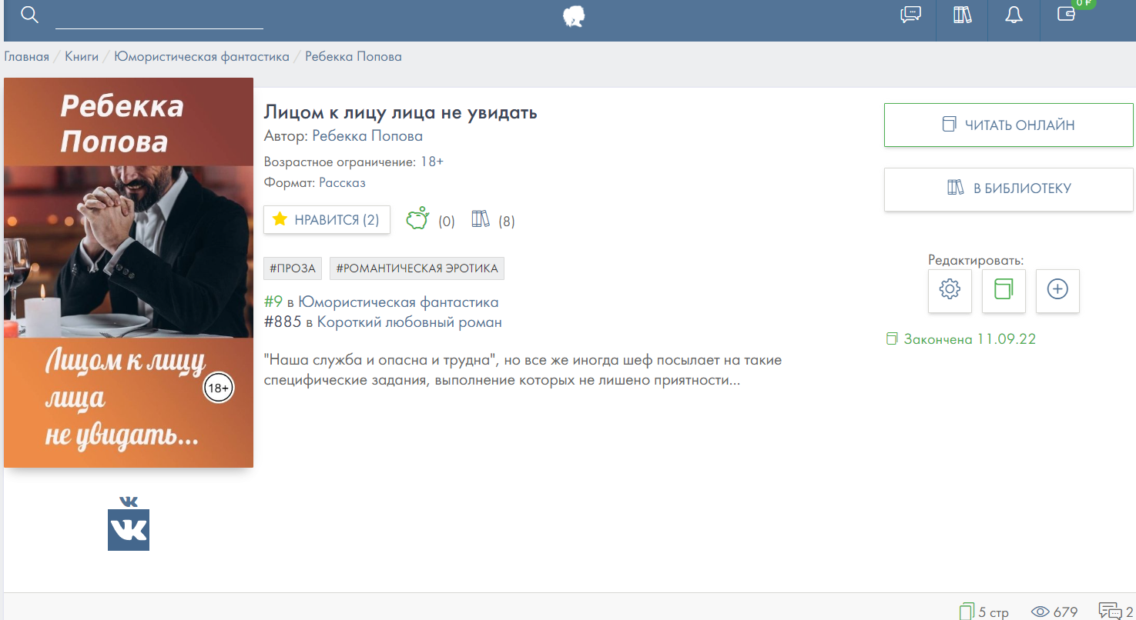Toggle the Нравится like button
This screenshot has height=620, width=1136.
tap(327, 220)
